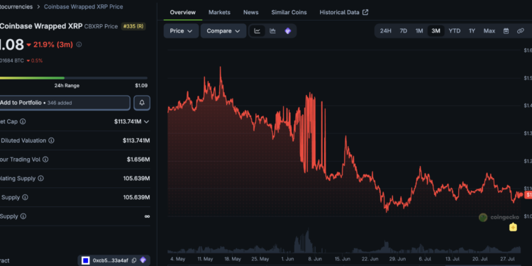The width and height of the screenshot is (532, 266).
Task: Expand the $113.741M market cap chevron
Action: pos(147,121)
